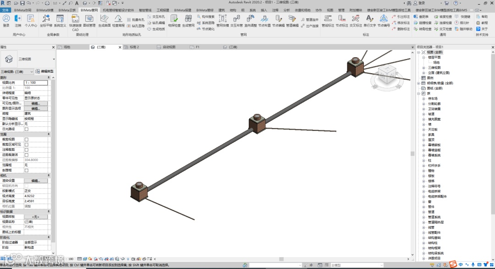The width and height of the screenshot is (495, 269).
Task: Expand 立面 (建筑立面) node
Action: point(423,73)
